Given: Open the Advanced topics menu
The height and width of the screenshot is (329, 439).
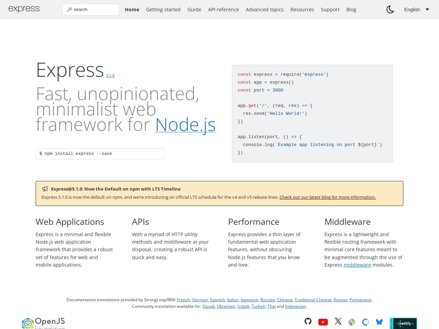Looking at the screenshot, I should [265, 10].
